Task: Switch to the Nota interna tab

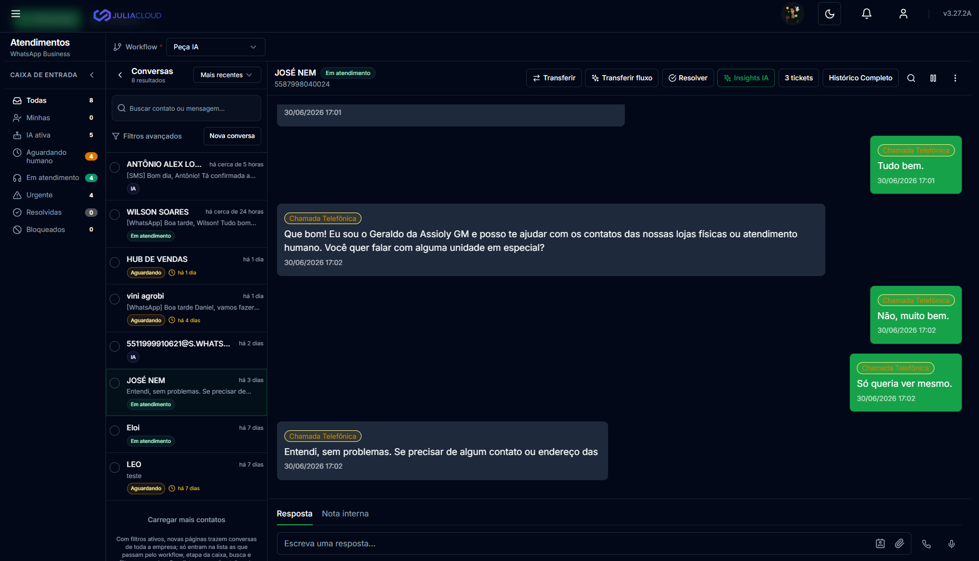Action: click(x=345, y=514)
